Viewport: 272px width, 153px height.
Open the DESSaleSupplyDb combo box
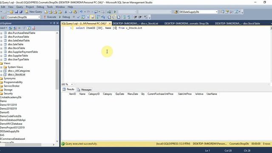[216, 12]
